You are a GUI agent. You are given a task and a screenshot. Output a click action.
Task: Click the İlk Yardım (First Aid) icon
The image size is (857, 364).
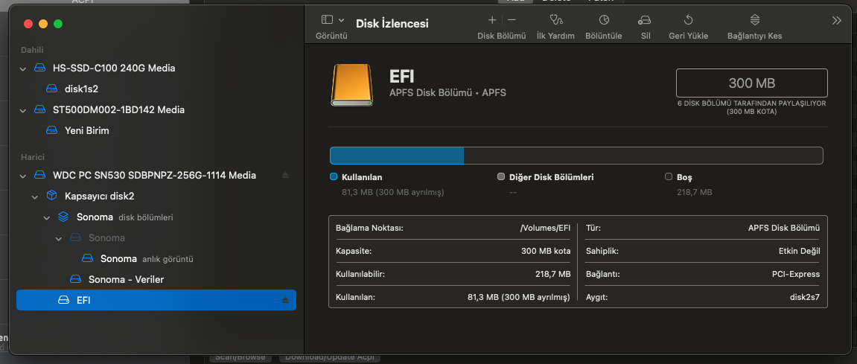(555, 20)
